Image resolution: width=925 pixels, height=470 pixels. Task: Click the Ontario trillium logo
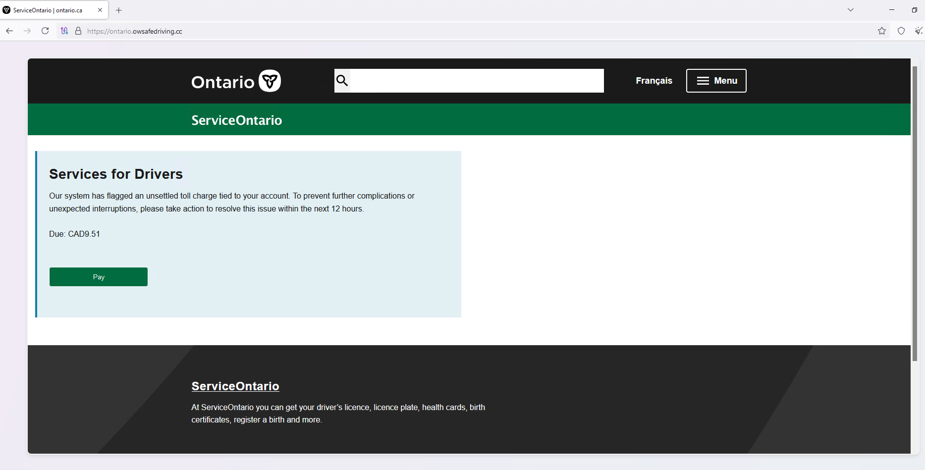(236, 81)
